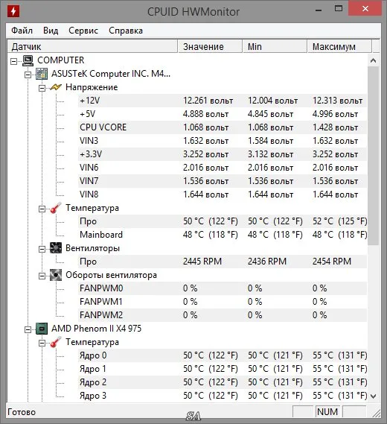The image size is (387, 424).
Task: Click the Напряжение voltage lightning icon
Action: (56, 87)
